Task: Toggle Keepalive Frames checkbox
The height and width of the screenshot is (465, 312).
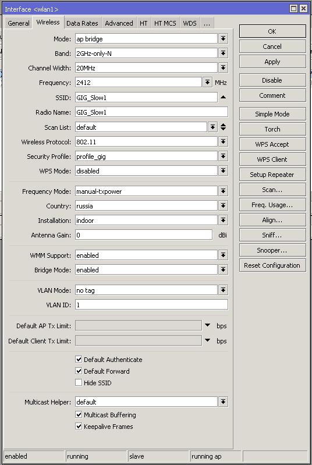Action: [79, 426]
